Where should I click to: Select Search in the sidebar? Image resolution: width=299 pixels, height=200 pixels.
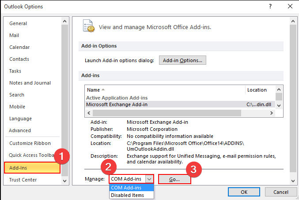point(17,95)
